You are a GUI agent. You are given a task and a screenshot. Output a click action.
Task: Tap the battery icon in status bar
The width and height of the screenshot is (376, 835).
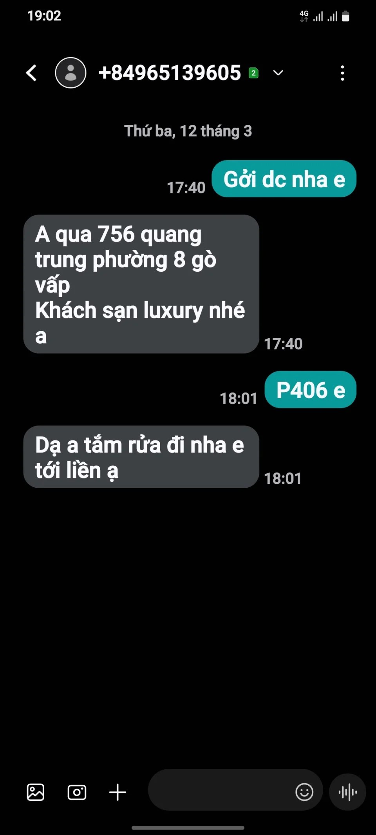click(345, 16)
